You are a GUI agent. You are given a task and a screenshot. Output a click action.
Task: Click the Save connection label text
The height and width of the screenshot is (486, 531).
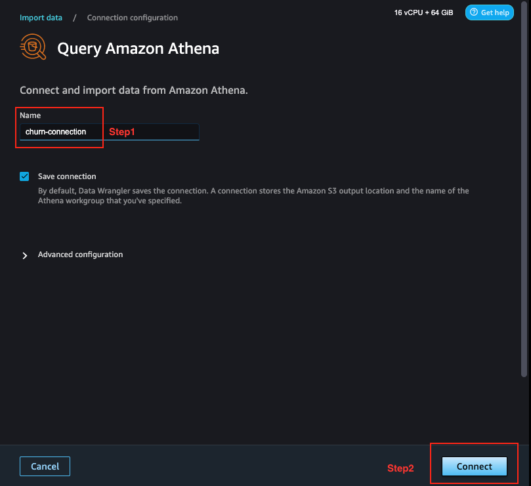pyautogui.click(x=67, y=176)
